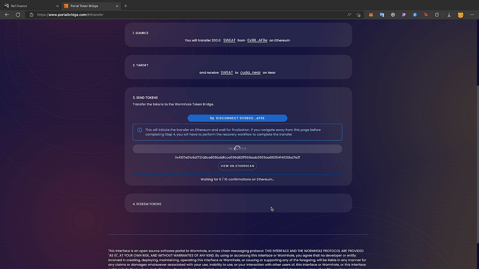
Task: Click the 'on Ethereum' text in Source
Action: 280,40
